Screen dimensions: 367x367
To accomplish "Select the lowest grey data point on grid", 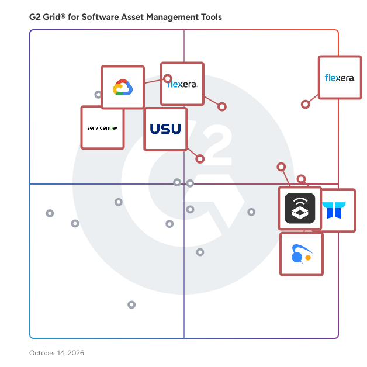I will (131, 304).
